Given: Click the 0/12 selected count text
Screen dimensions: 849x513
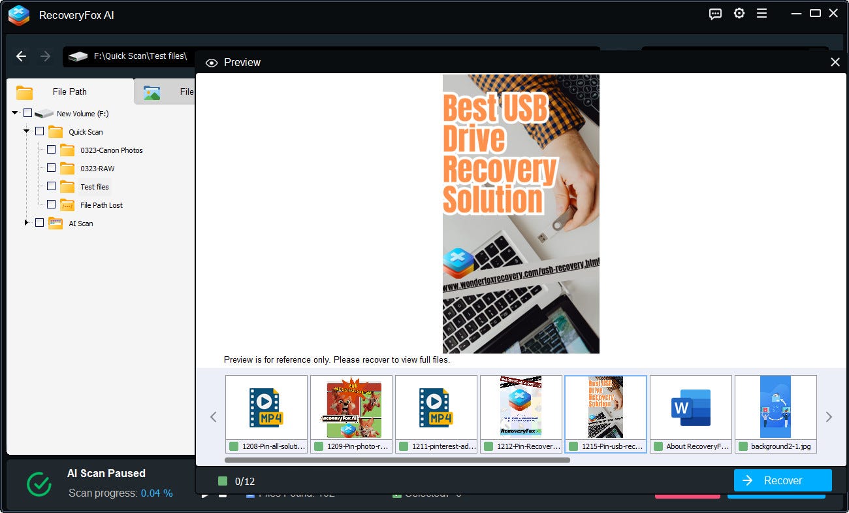Looking at the screenshot, I should 245,482.
